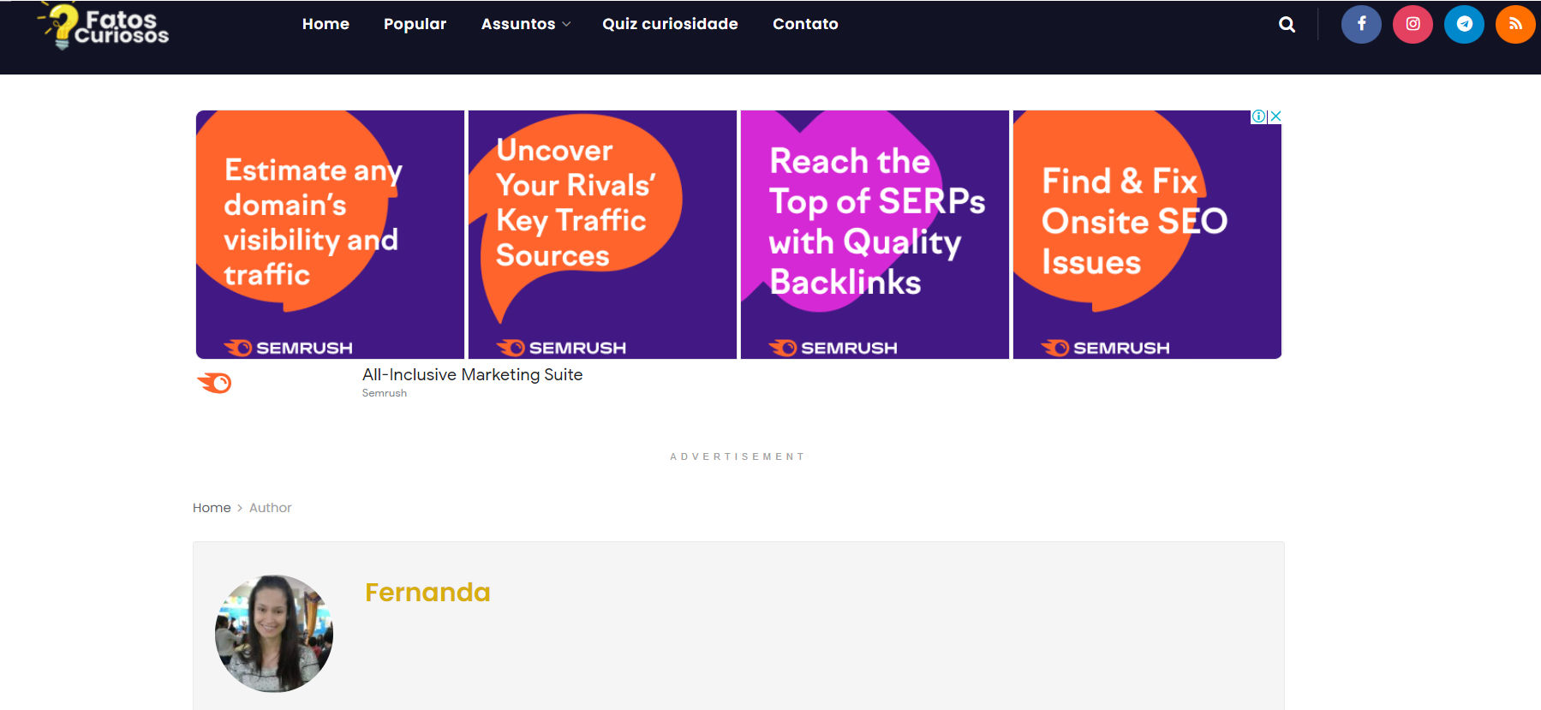Click the ad info icon
Image resolution: width=1541 pixels, height=710 pixels.
click(x=1258, y=116)
